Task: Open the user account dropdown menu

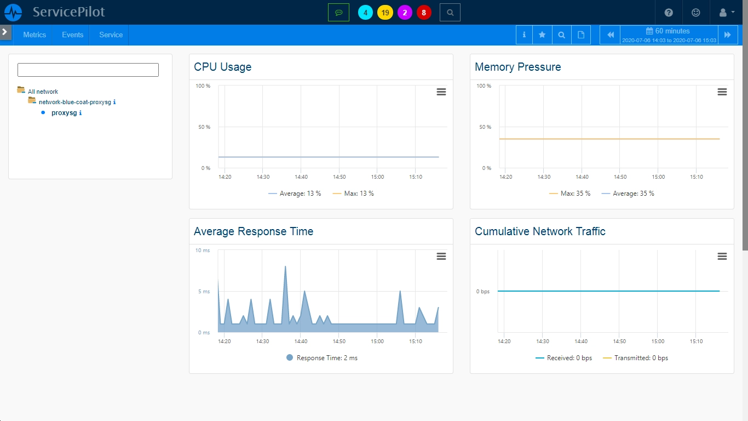Action: (x=726, y=12)
